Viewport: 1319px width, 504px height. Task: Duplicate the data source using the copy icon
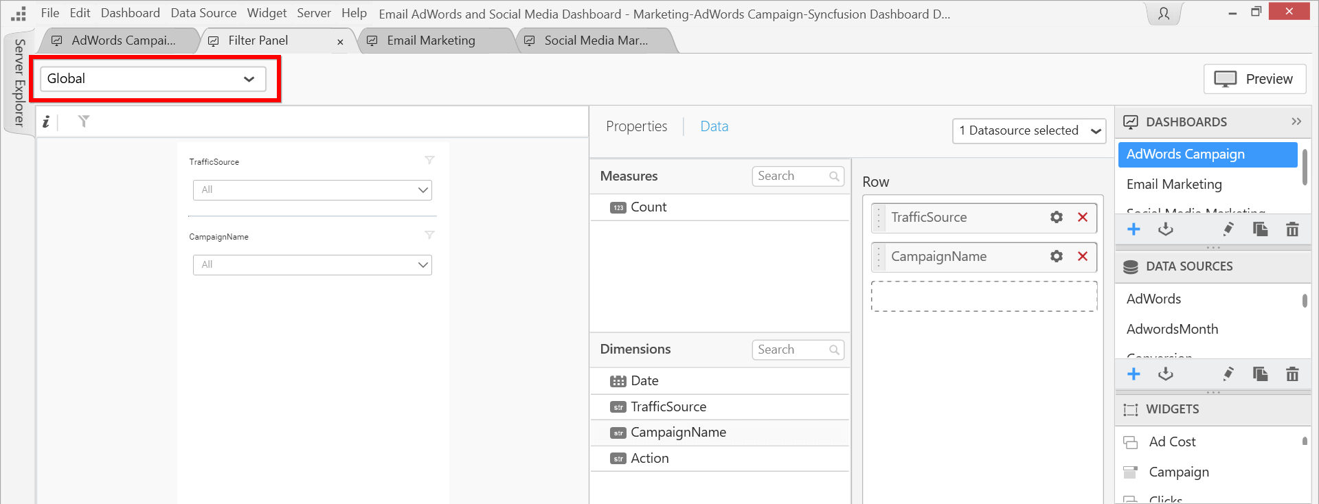click(1260, 374)
